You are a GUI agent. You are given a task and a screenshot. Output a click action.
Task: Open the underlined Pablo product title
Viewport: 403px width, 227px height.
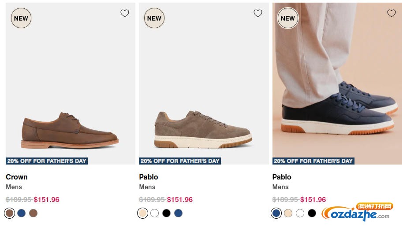(282, 177)
